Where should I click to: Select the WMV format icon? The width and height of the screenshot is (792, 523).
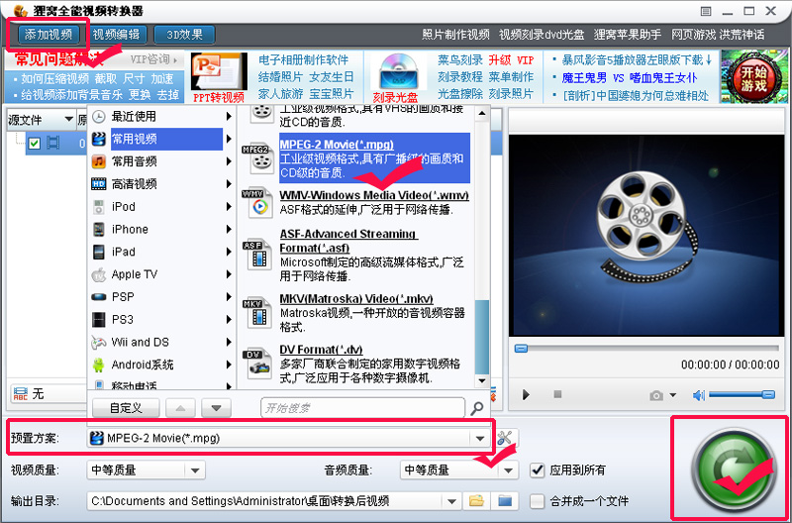click(258, 203)
